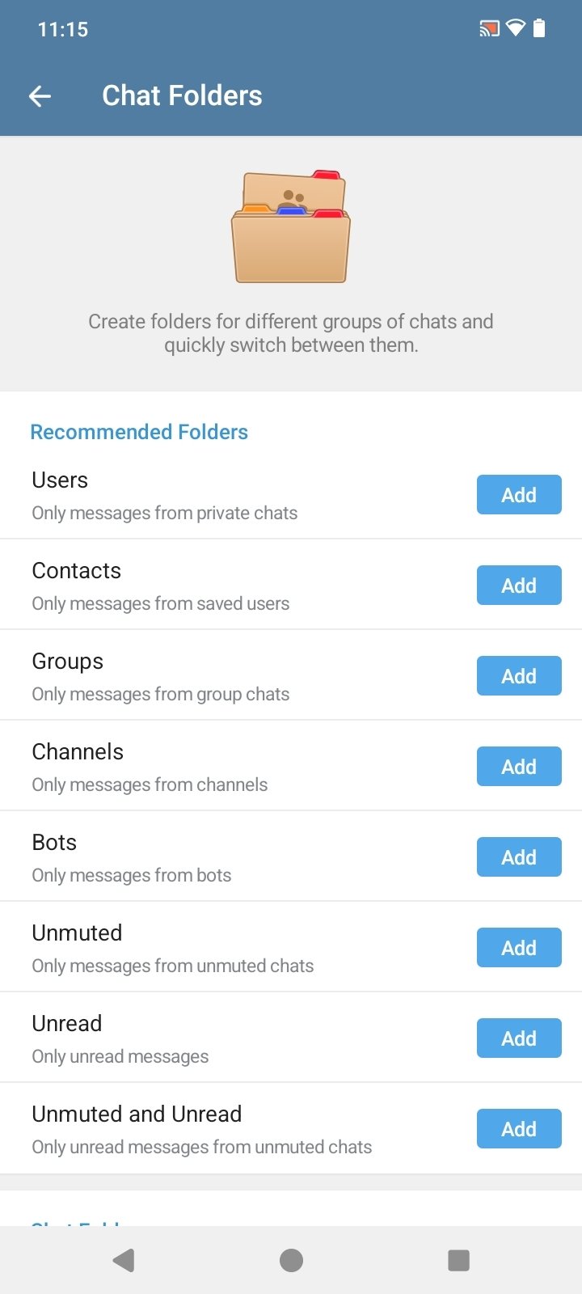
Task: Add the Groups recommended folder
Action: 519,676
